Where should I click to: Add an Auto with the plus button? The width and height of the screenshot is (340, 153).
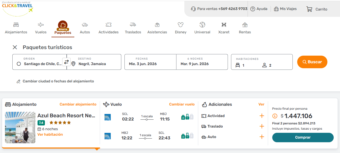tap(262, 137)
